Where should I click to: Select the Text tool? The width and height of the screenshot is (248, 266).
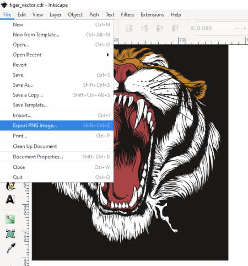(x=10, y=199)
